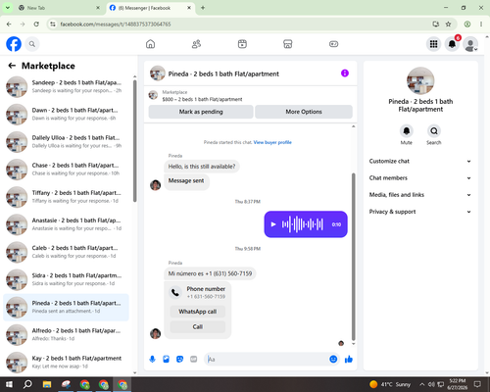Focus the Aa message input field

pos(267,360)
